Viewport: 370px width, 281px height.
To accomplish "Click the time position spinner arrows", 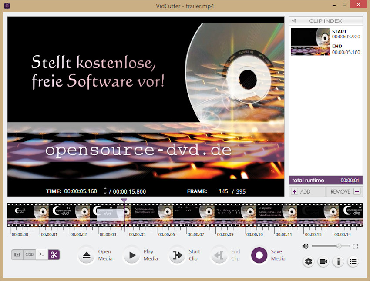I will 105,191.
